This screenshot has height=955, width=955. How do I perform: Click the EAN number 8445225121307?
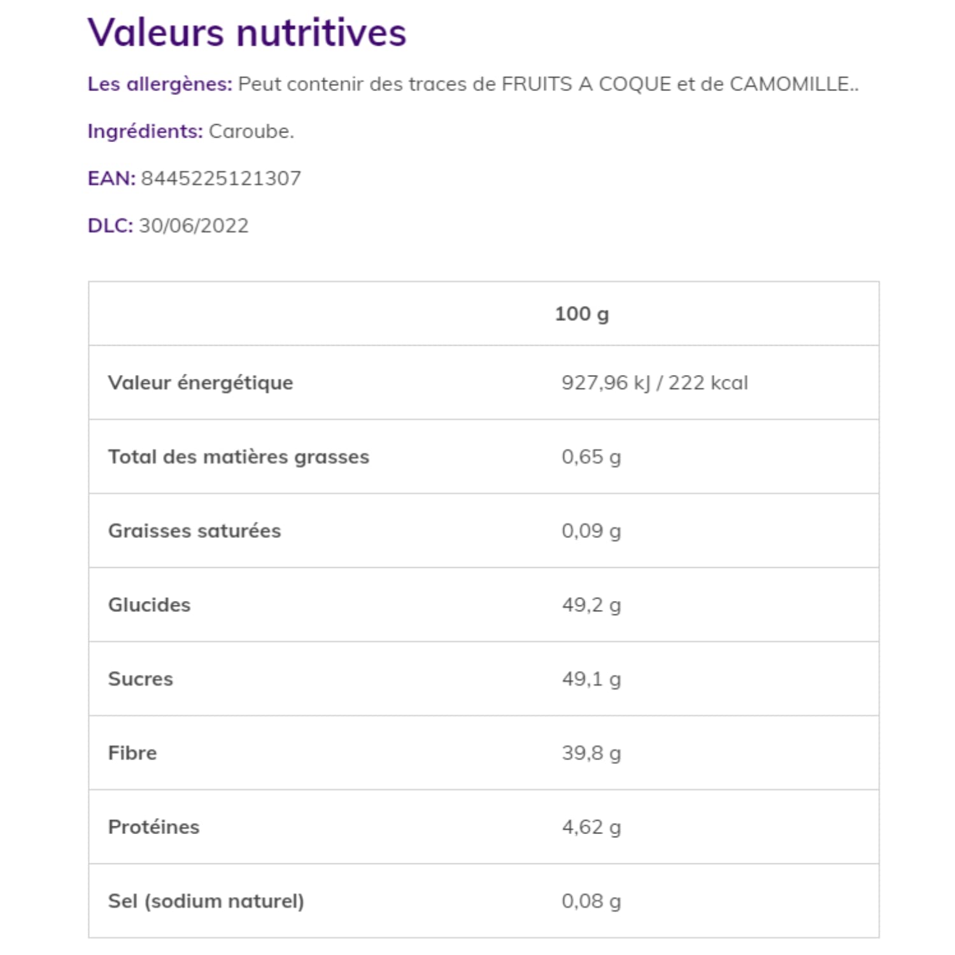221,178
